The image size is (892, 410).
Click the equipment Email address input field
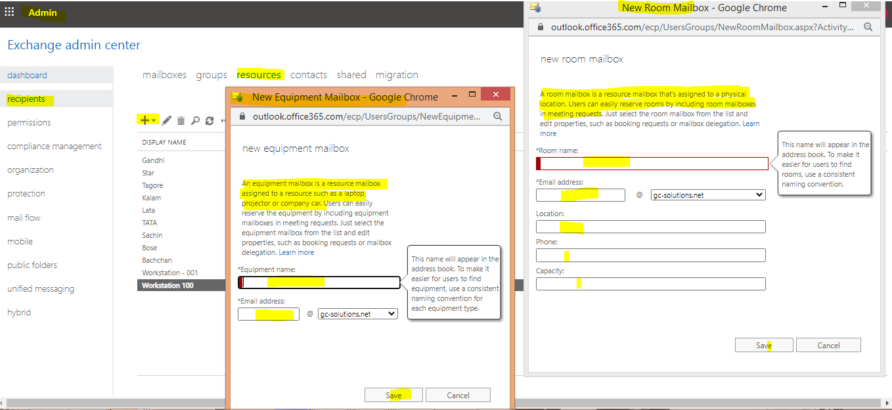click(269, 314)
